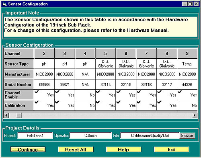
Task: Click channel 5's D.O. Glalvanic sensor type
Action: point(106,64)
